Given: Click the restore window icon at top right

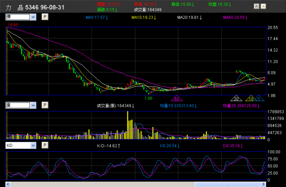Looking at the screenshot, I should (257, 6).
